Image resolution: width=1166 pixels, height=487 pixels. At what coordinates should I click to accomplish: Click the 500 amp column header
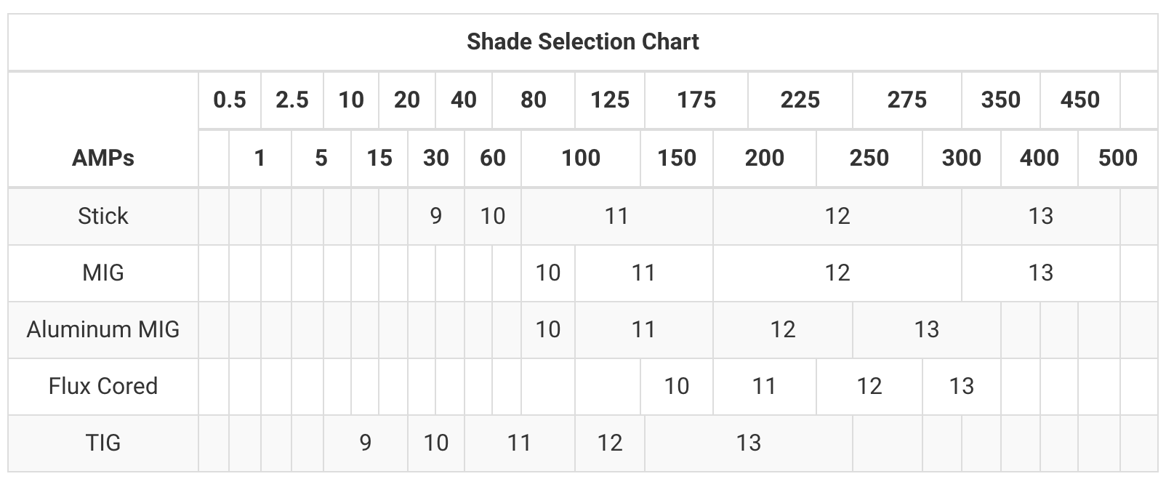pyautogui.click(x=1117, y=158)
